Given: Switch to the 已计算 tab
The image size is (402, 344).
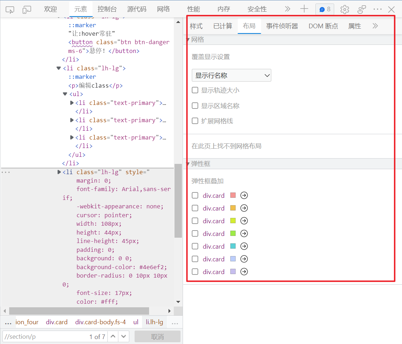Looking at the screenshot, I should coord(223,26).
